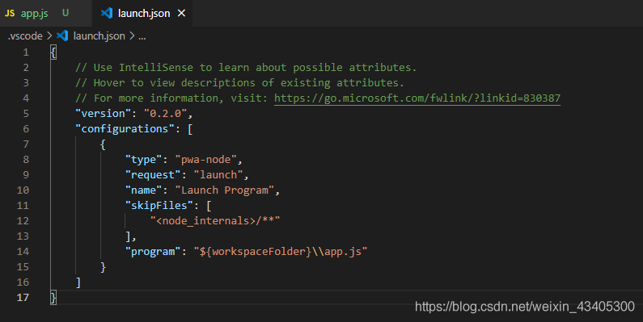Click the "version" key
Screen dimensions: 643x322
[103, 113]
